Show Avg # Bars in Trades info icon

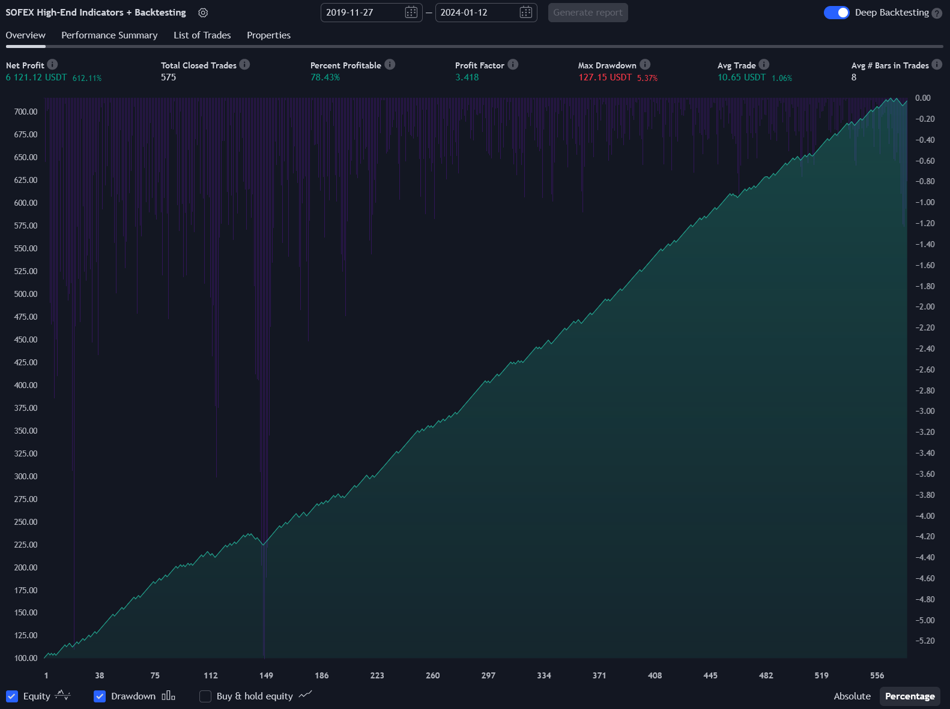coord(937,64)
